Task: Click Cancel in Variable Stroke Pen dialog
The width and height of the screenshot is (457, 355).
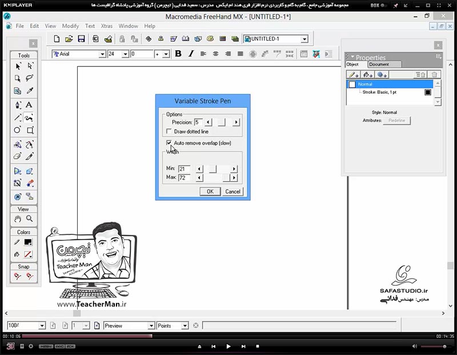Action: (232, 192)
